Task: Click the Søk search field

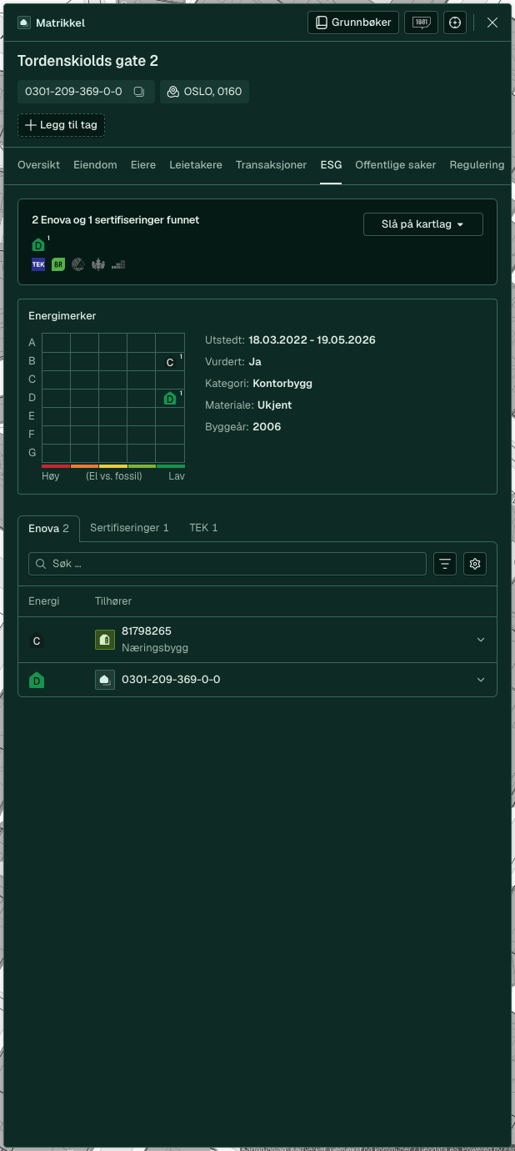Action: coord(227,564)
